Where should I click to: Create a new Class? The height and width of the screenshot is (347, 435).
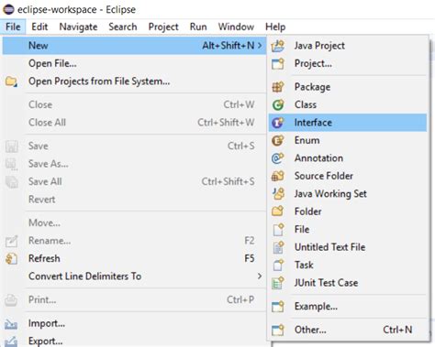point(348,104)
